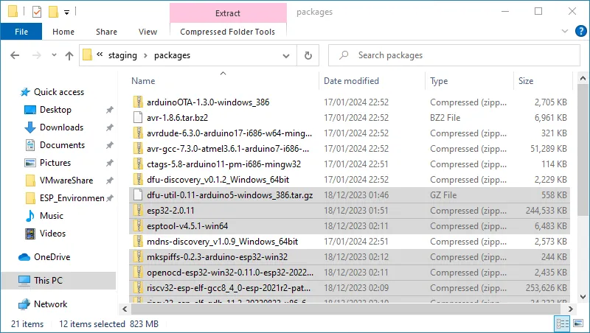Switch to the View ribbon tab
The height and width of the screenshot is (333, 590).
[147, 32]
